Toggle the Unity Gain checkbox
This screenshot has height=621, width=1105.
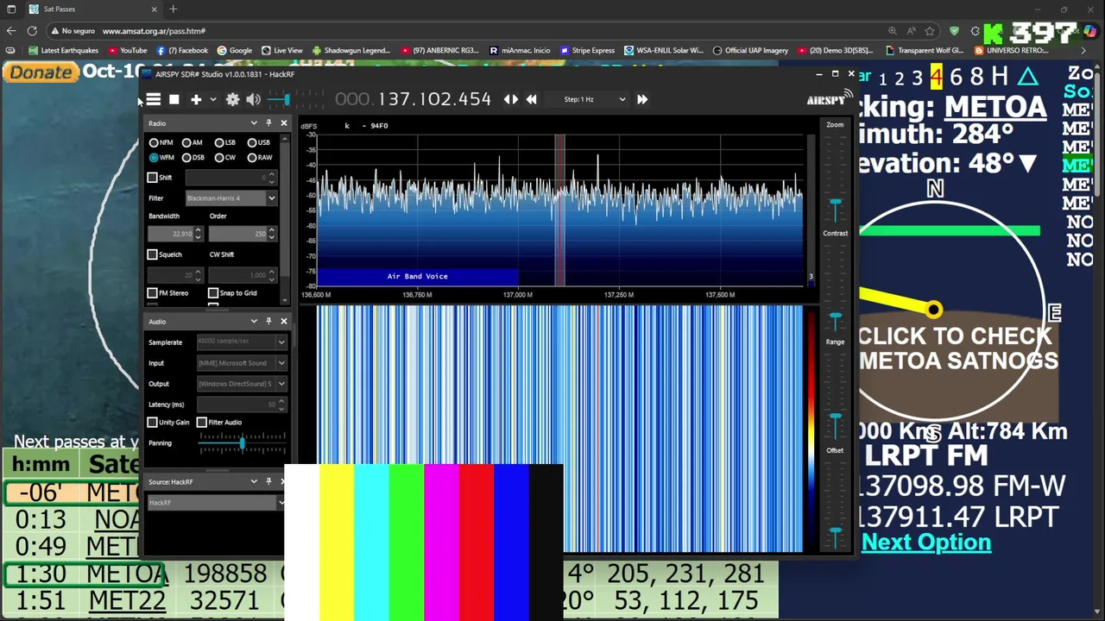point(153,423)
